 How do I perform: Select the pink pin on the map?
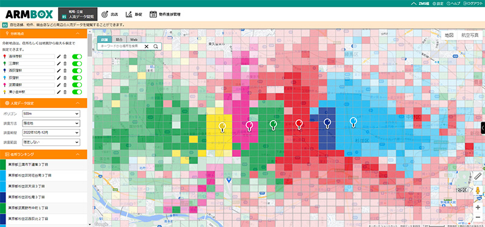[x=249, y=126]
